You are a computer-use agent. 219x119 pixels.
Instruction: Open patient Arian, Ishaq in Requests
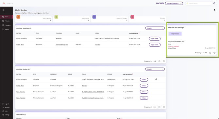tap(172, 48)
